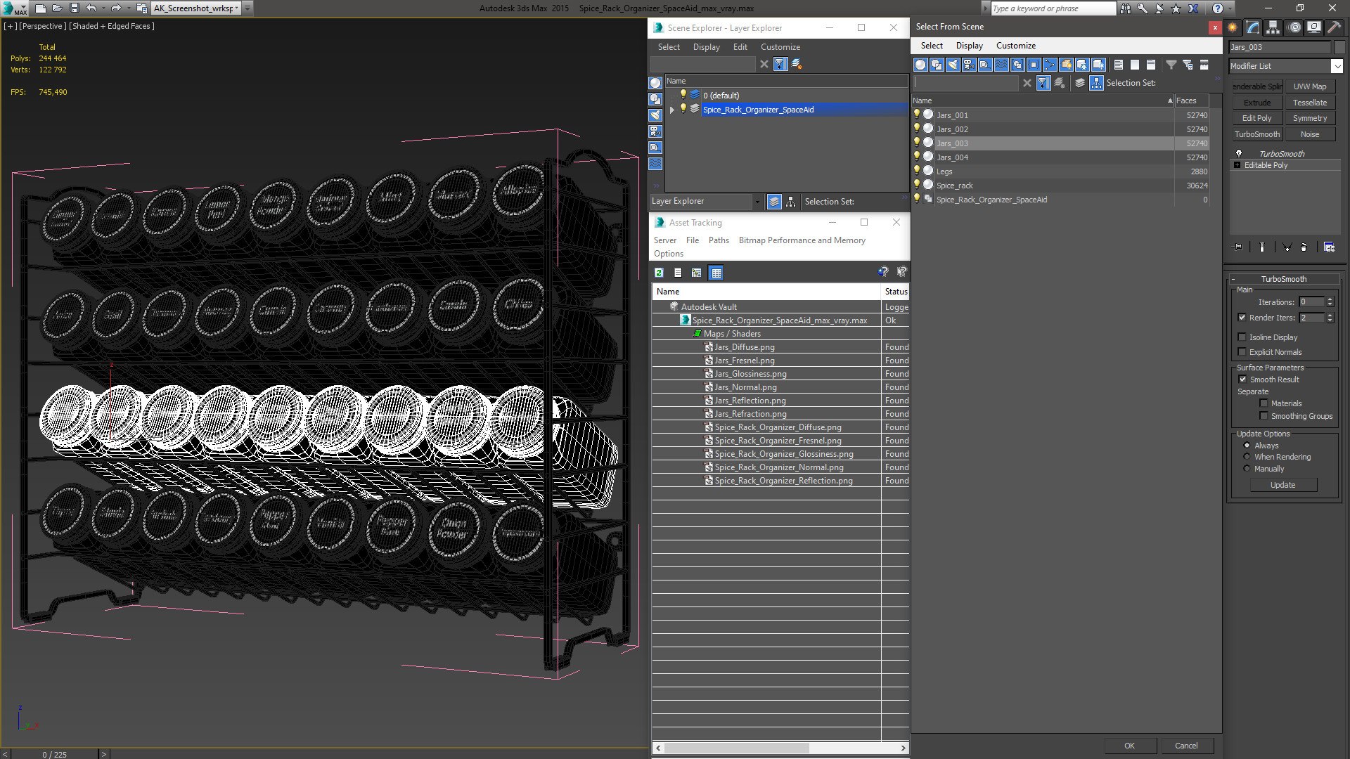1350x759 pixels.
Task: Open the Create tab in command panel
Action: coord(1233,27)
